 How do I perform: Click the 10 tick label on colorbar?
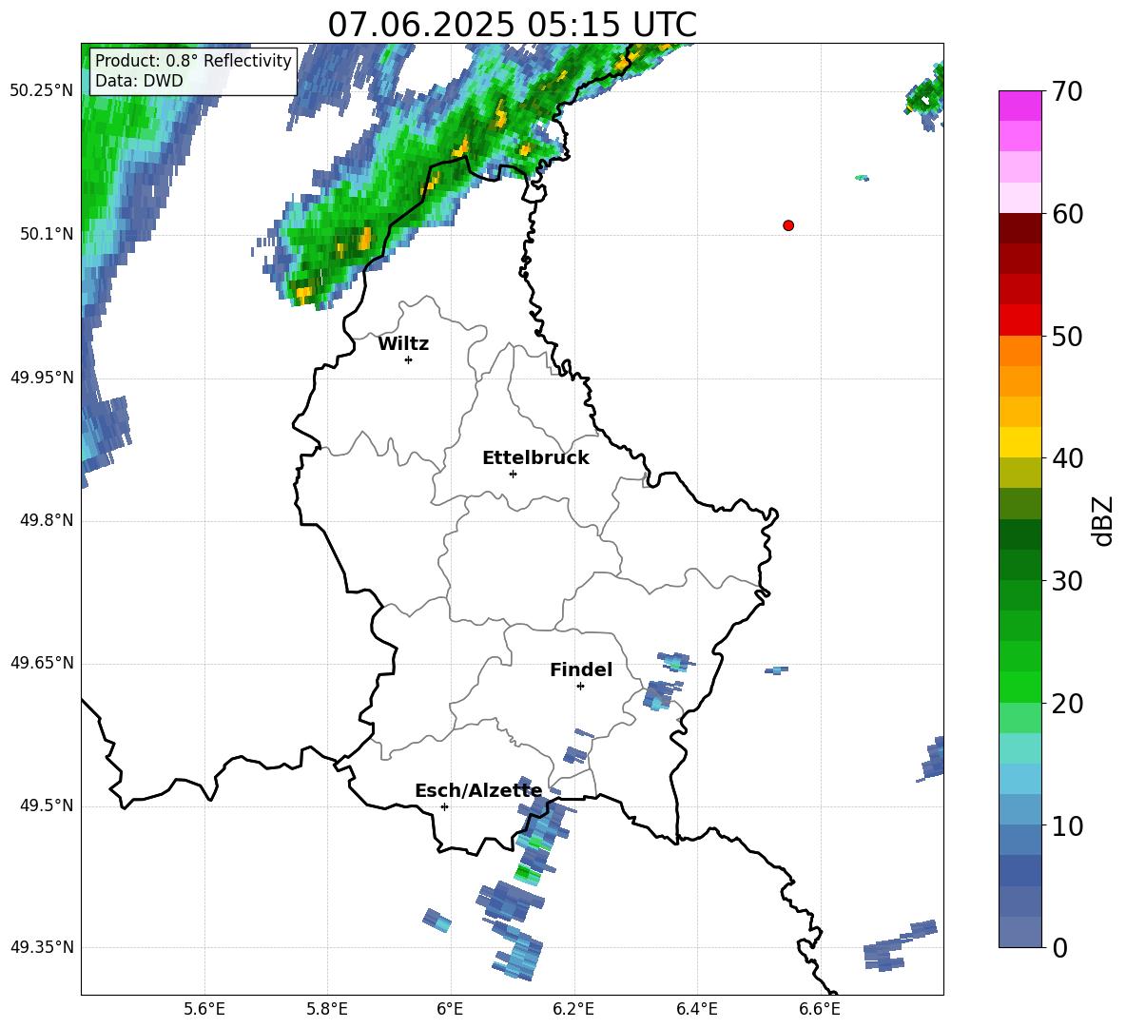coord(1067,825)
